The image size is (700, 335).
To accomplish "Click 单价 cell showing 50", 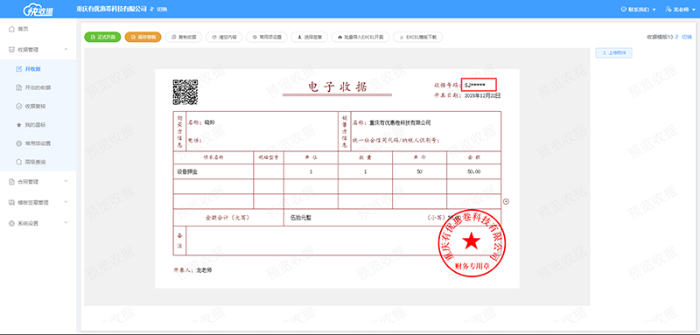I will pyautogui.click(x=420, y=171).
